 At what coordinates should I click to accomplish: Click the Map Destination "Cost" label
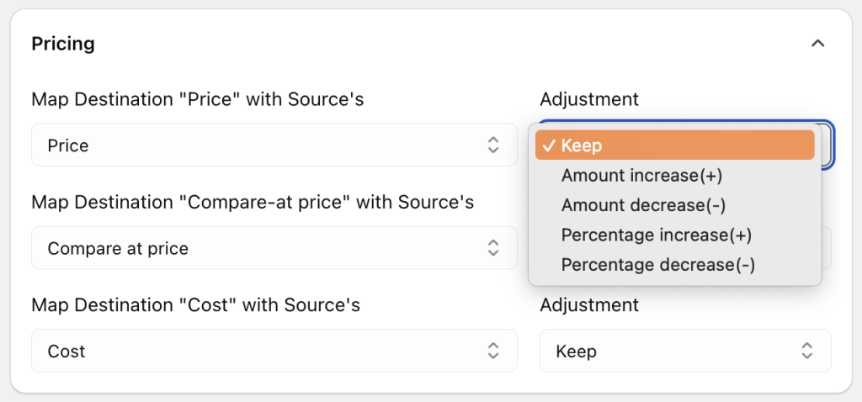pos(195,304)
